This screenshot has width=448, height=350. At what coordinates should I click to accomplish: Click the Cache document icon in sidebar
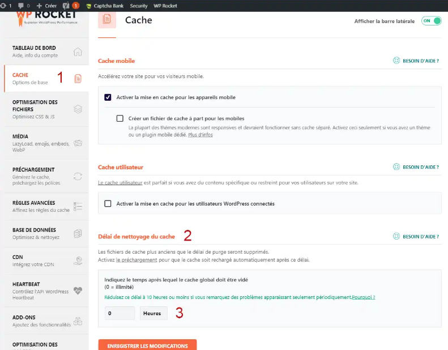pyautogui.click(x=78, y=79)
